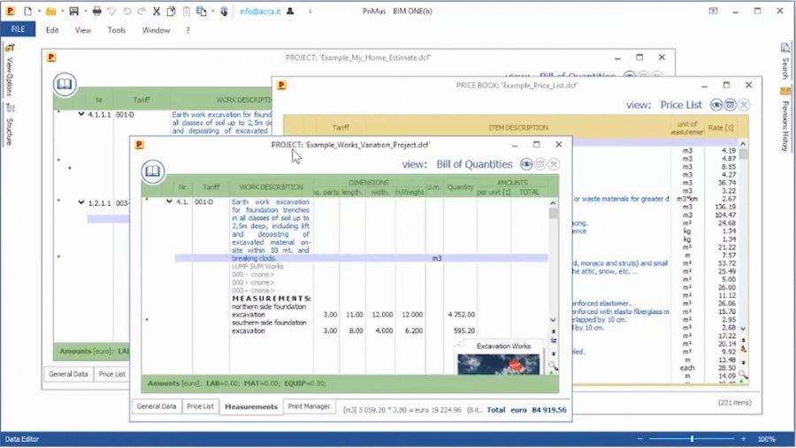Screen dimensions: 796x448
Task: Open the Paste special dropdown arrow
Action: tap(212, 11)
